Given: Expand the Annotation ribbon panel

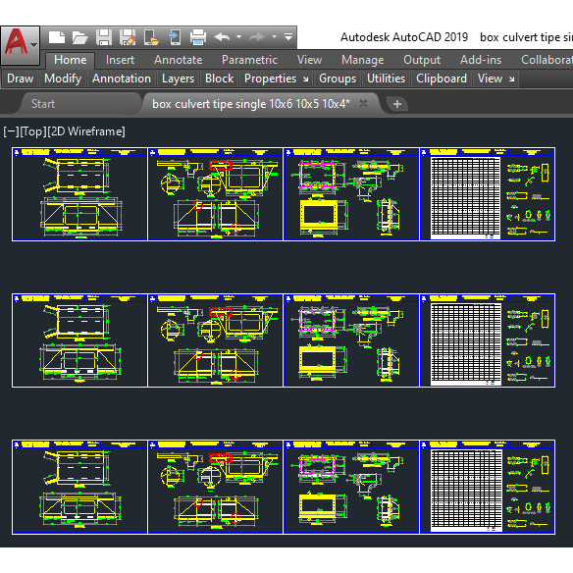Looking at the screenshot, I should coord(122,78).
